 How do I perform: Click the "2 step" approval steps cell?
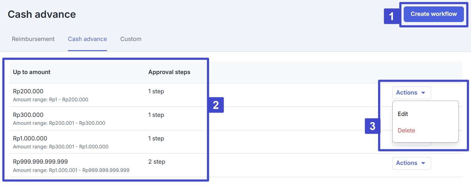(x=156, y=162)
